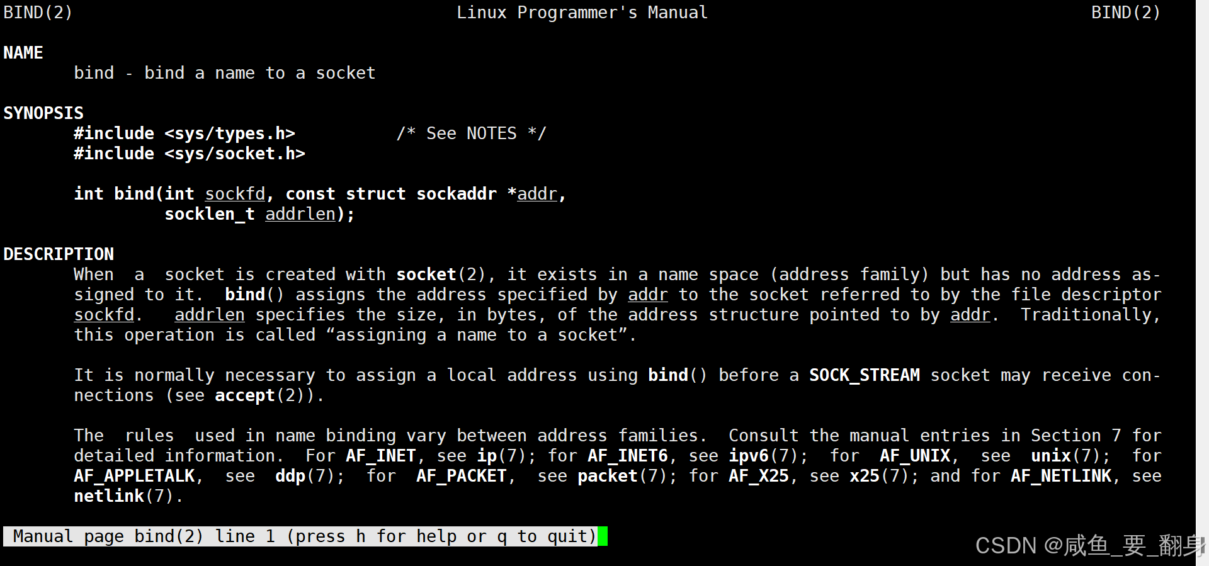The width and height of the screenshot is (1209, 566).
Task: Click the CSDN watermark text
Action: (x=1089, y=545)
